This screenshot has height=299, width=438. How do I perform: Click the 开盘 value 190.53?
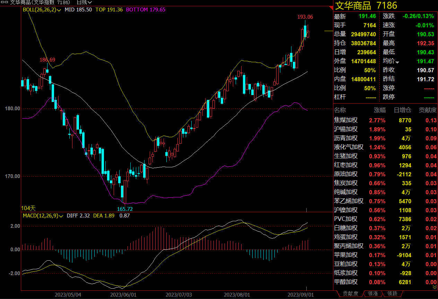(x=426, y=34)
